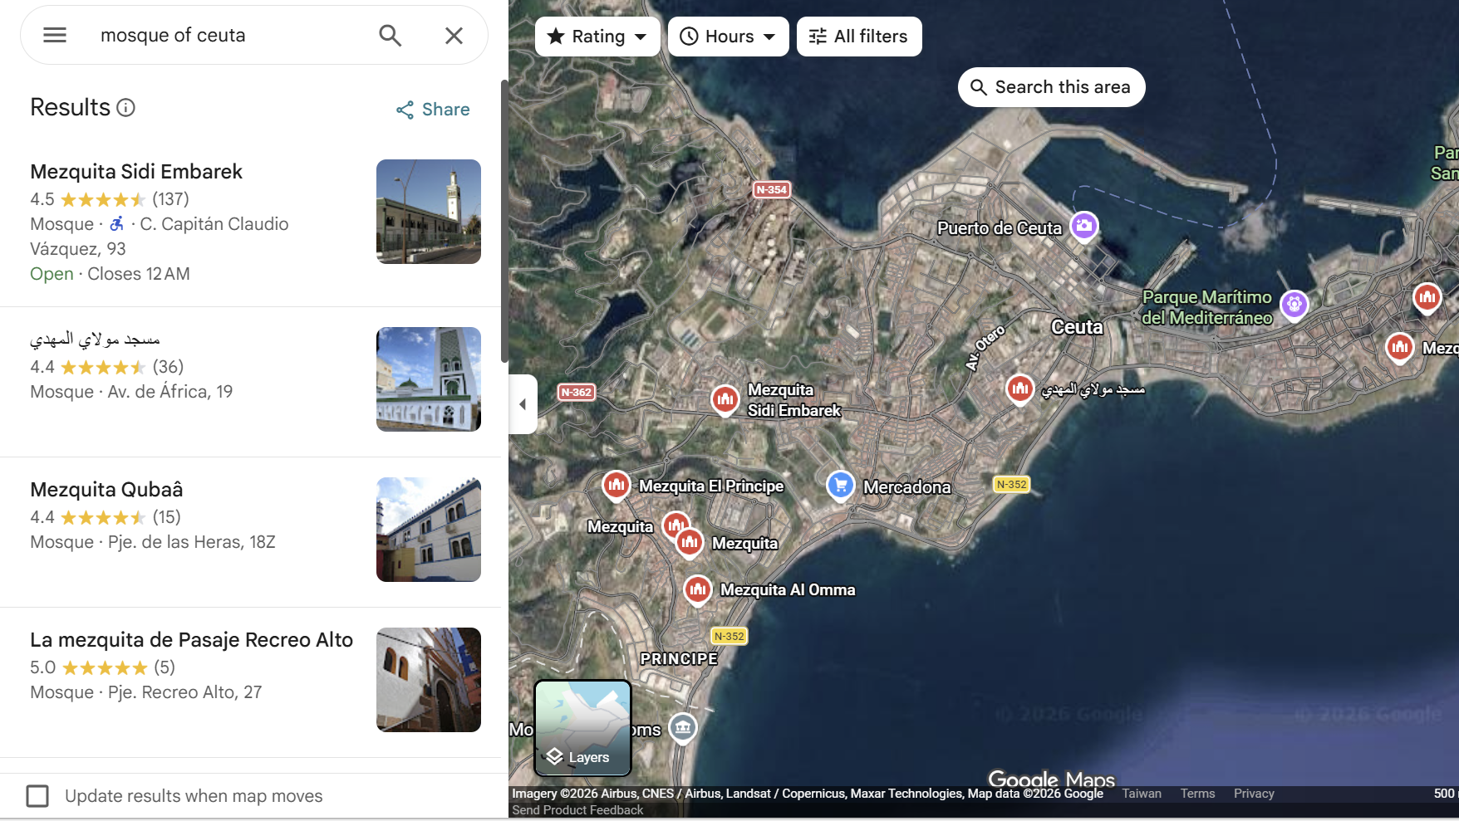Share the results list
The width and height of the screenshot is (1459, 821).
tap(433, 110)
